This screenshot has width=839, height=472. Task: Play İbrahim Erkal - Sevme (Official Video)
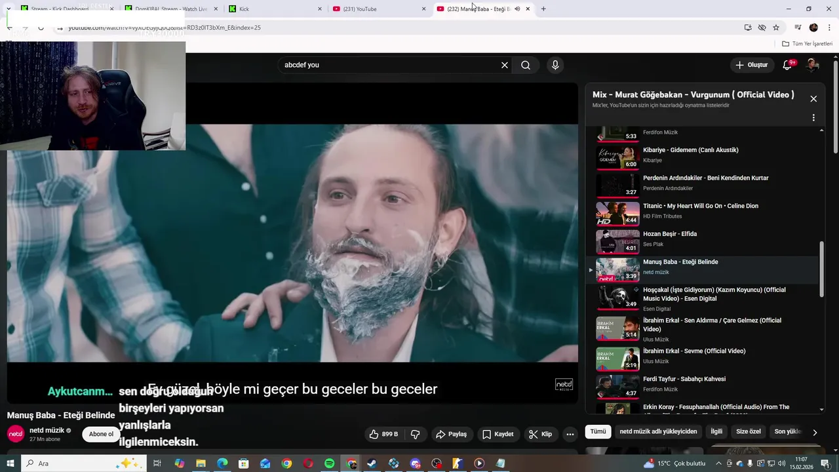coord(707,358)
